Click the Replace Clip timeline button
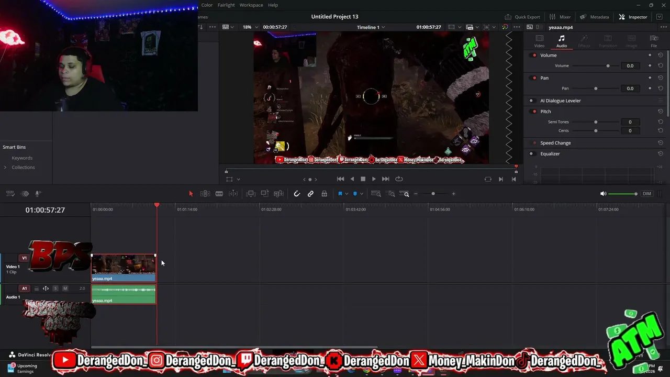670x377 pixels. 278,194
